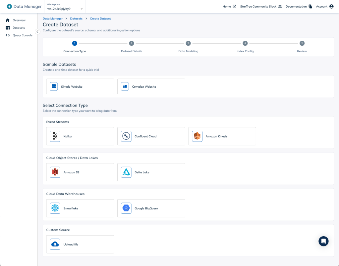
Task: Click the Kafka logo icon
Action: click(x=55, y=136)
